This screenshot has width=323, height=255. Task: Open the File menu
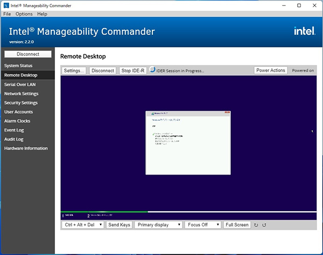click(7, 14)
